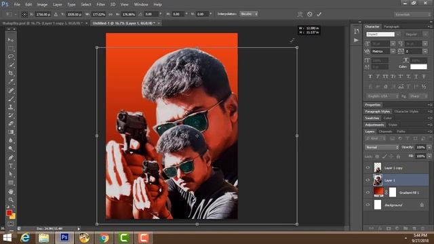Open the History panel icon
The width and height of the screenshot is (434, 244).
tap(356, 31)
